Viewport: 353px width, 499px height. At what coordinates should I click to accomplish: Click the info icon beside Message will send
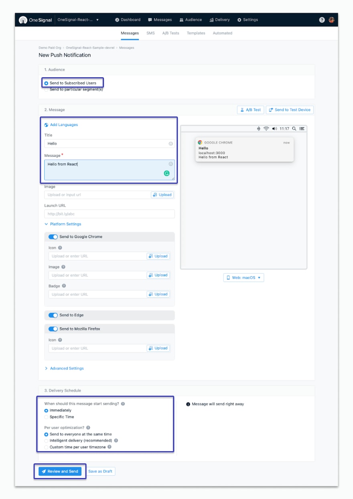click(188, 404)
